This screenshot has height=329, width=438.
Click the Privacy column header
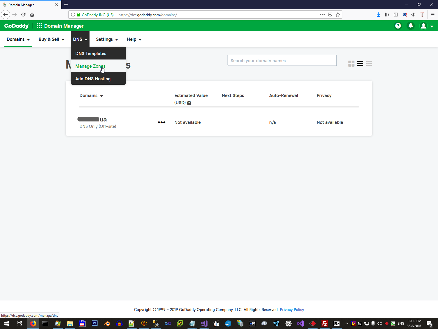[x=324, y=95]
